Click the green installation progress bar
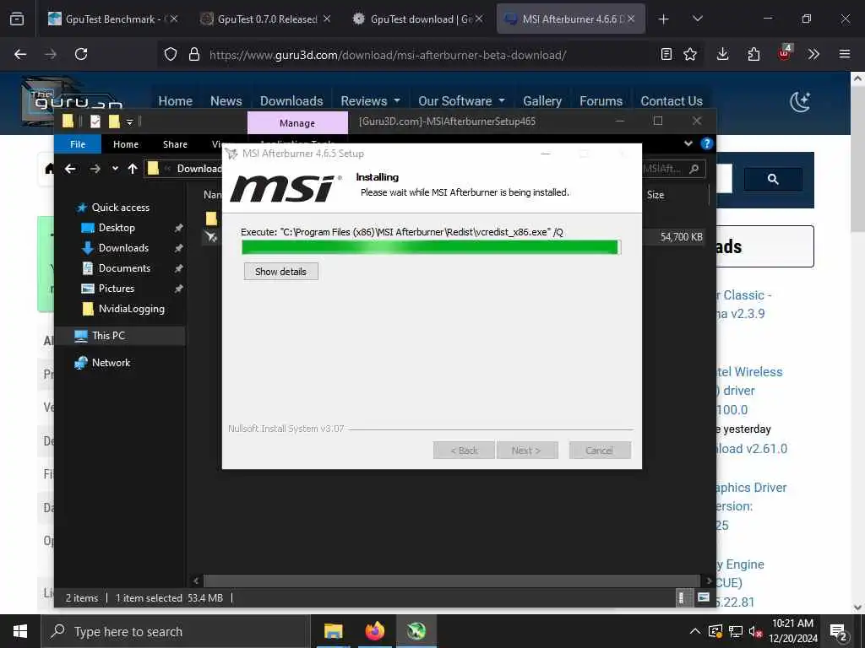Screen dimensions: 865x648 pos(431,247)
